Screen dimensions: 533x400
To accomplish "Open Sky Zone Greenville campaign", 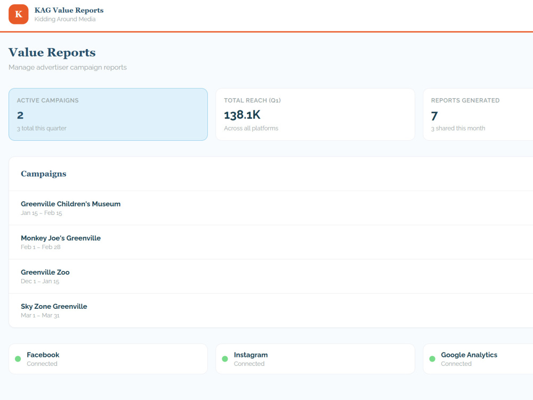I will coord(271,310).
